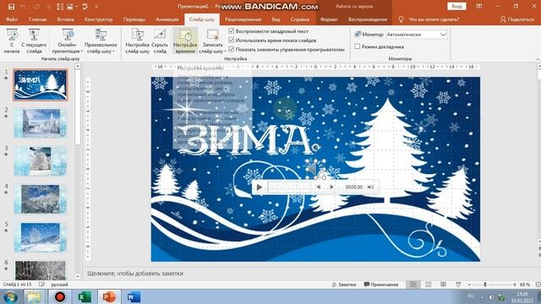Viewport: 541px width, 304px height.
Task: Toggle Использовать время показа слайдов checkbox
Action: 232,41
